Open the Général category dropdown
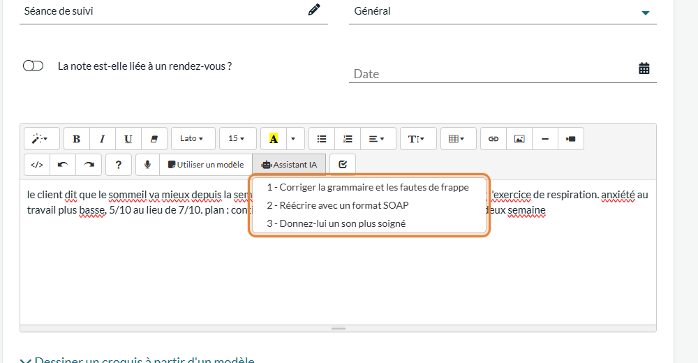This screenshot has height=363, width=698. click(x=503, y=11)
